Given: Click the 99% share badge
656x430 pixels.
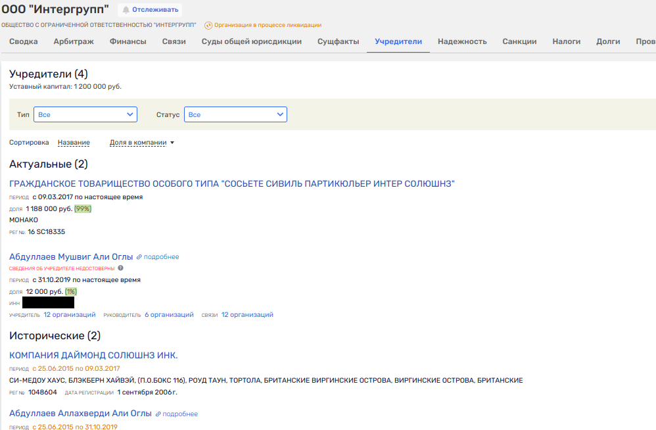Looking at the screenshot, I should point(83,208).
